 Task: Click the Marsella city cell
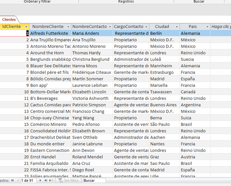point(164,85)
